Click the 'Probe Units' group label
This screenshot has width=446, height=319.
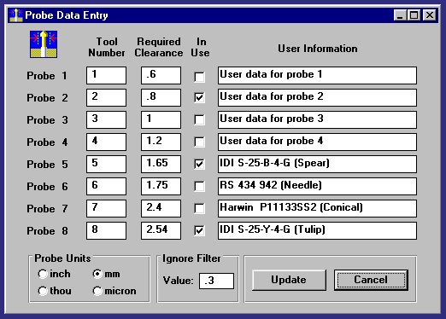click(x=62, y=258)
